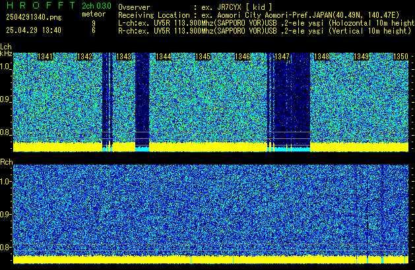Select the 1344 time marker

[164, 57]
